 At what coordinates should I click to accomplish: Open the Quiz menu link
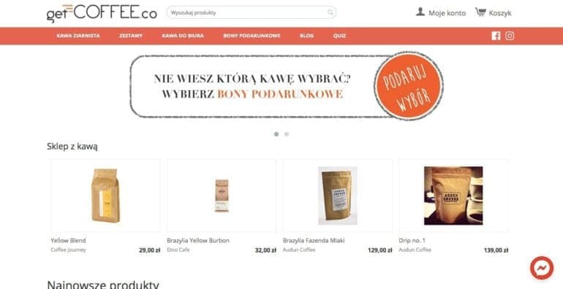pyautogui.click(x=340, y=36)
